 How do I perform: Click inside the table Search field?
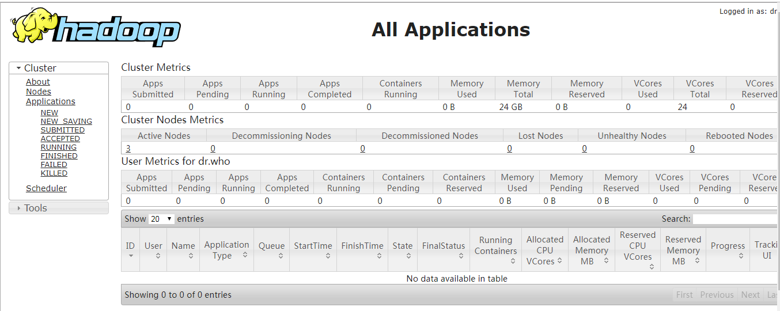tap(735, 219)
